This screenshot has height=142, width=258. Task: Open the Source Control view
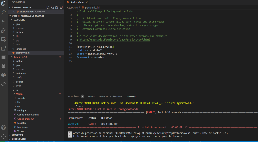(x=4, y=21)
